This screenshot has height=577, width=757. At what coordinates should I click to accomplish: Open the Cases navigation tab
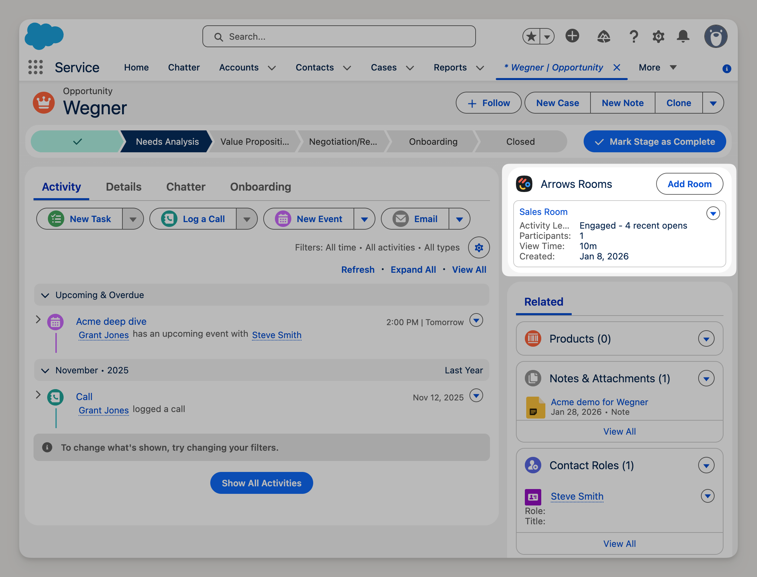click(x=383, y=68)
